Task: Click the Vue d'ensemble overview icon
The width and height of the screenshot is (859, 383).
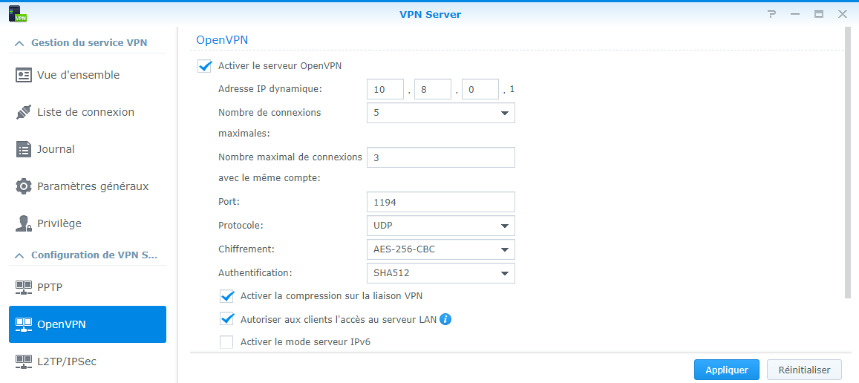Action: (x=24, y=75)
